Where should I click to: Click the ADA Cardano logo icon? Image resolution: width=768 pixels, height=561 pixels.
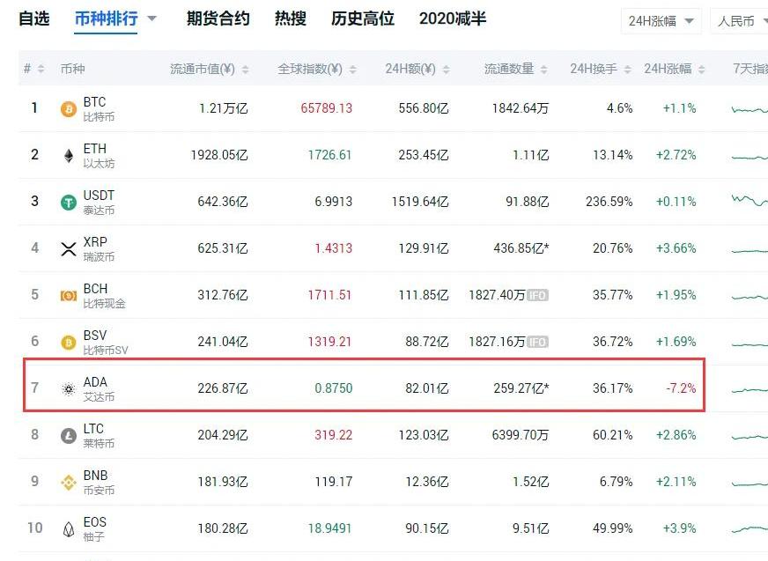click(69, 389)
